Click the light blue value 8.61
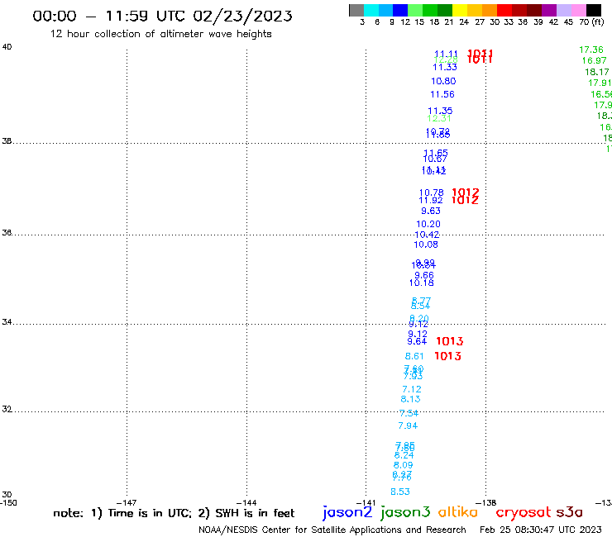Viewport: 612px width, 537px height. 414,356
